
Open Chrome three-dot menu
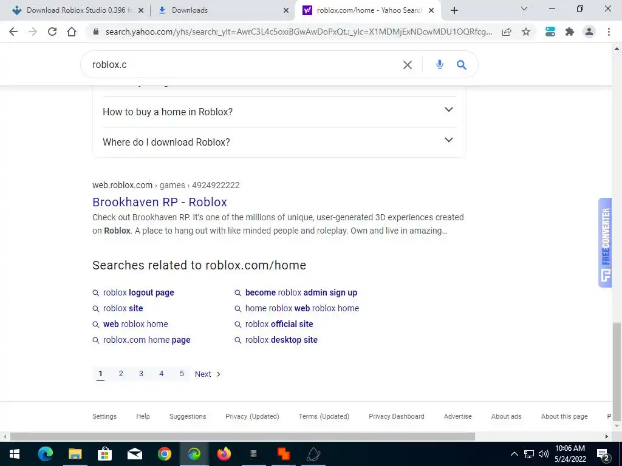[609, 32]
